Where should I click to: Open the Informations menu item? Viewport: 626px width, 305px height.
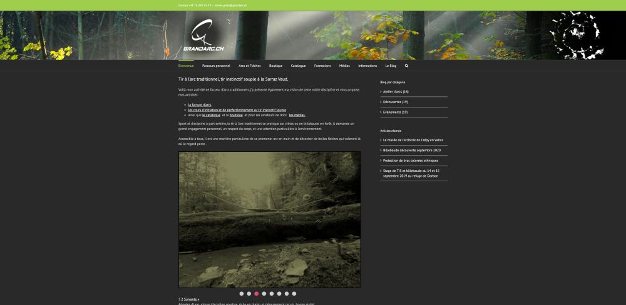pos(367,66)
